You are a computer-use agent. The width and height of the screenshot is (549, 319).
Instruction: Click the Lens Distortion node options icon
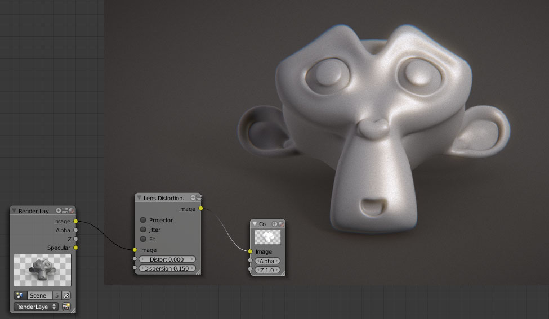199,198
